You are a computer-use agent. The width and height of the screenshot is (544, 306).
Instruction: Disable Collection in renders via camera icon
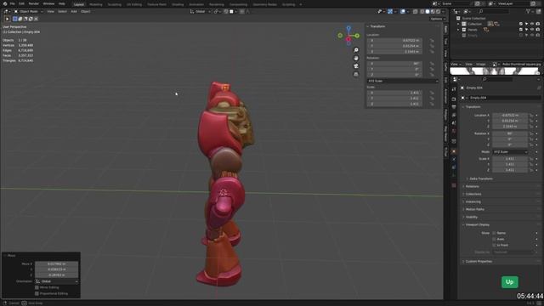538,24
